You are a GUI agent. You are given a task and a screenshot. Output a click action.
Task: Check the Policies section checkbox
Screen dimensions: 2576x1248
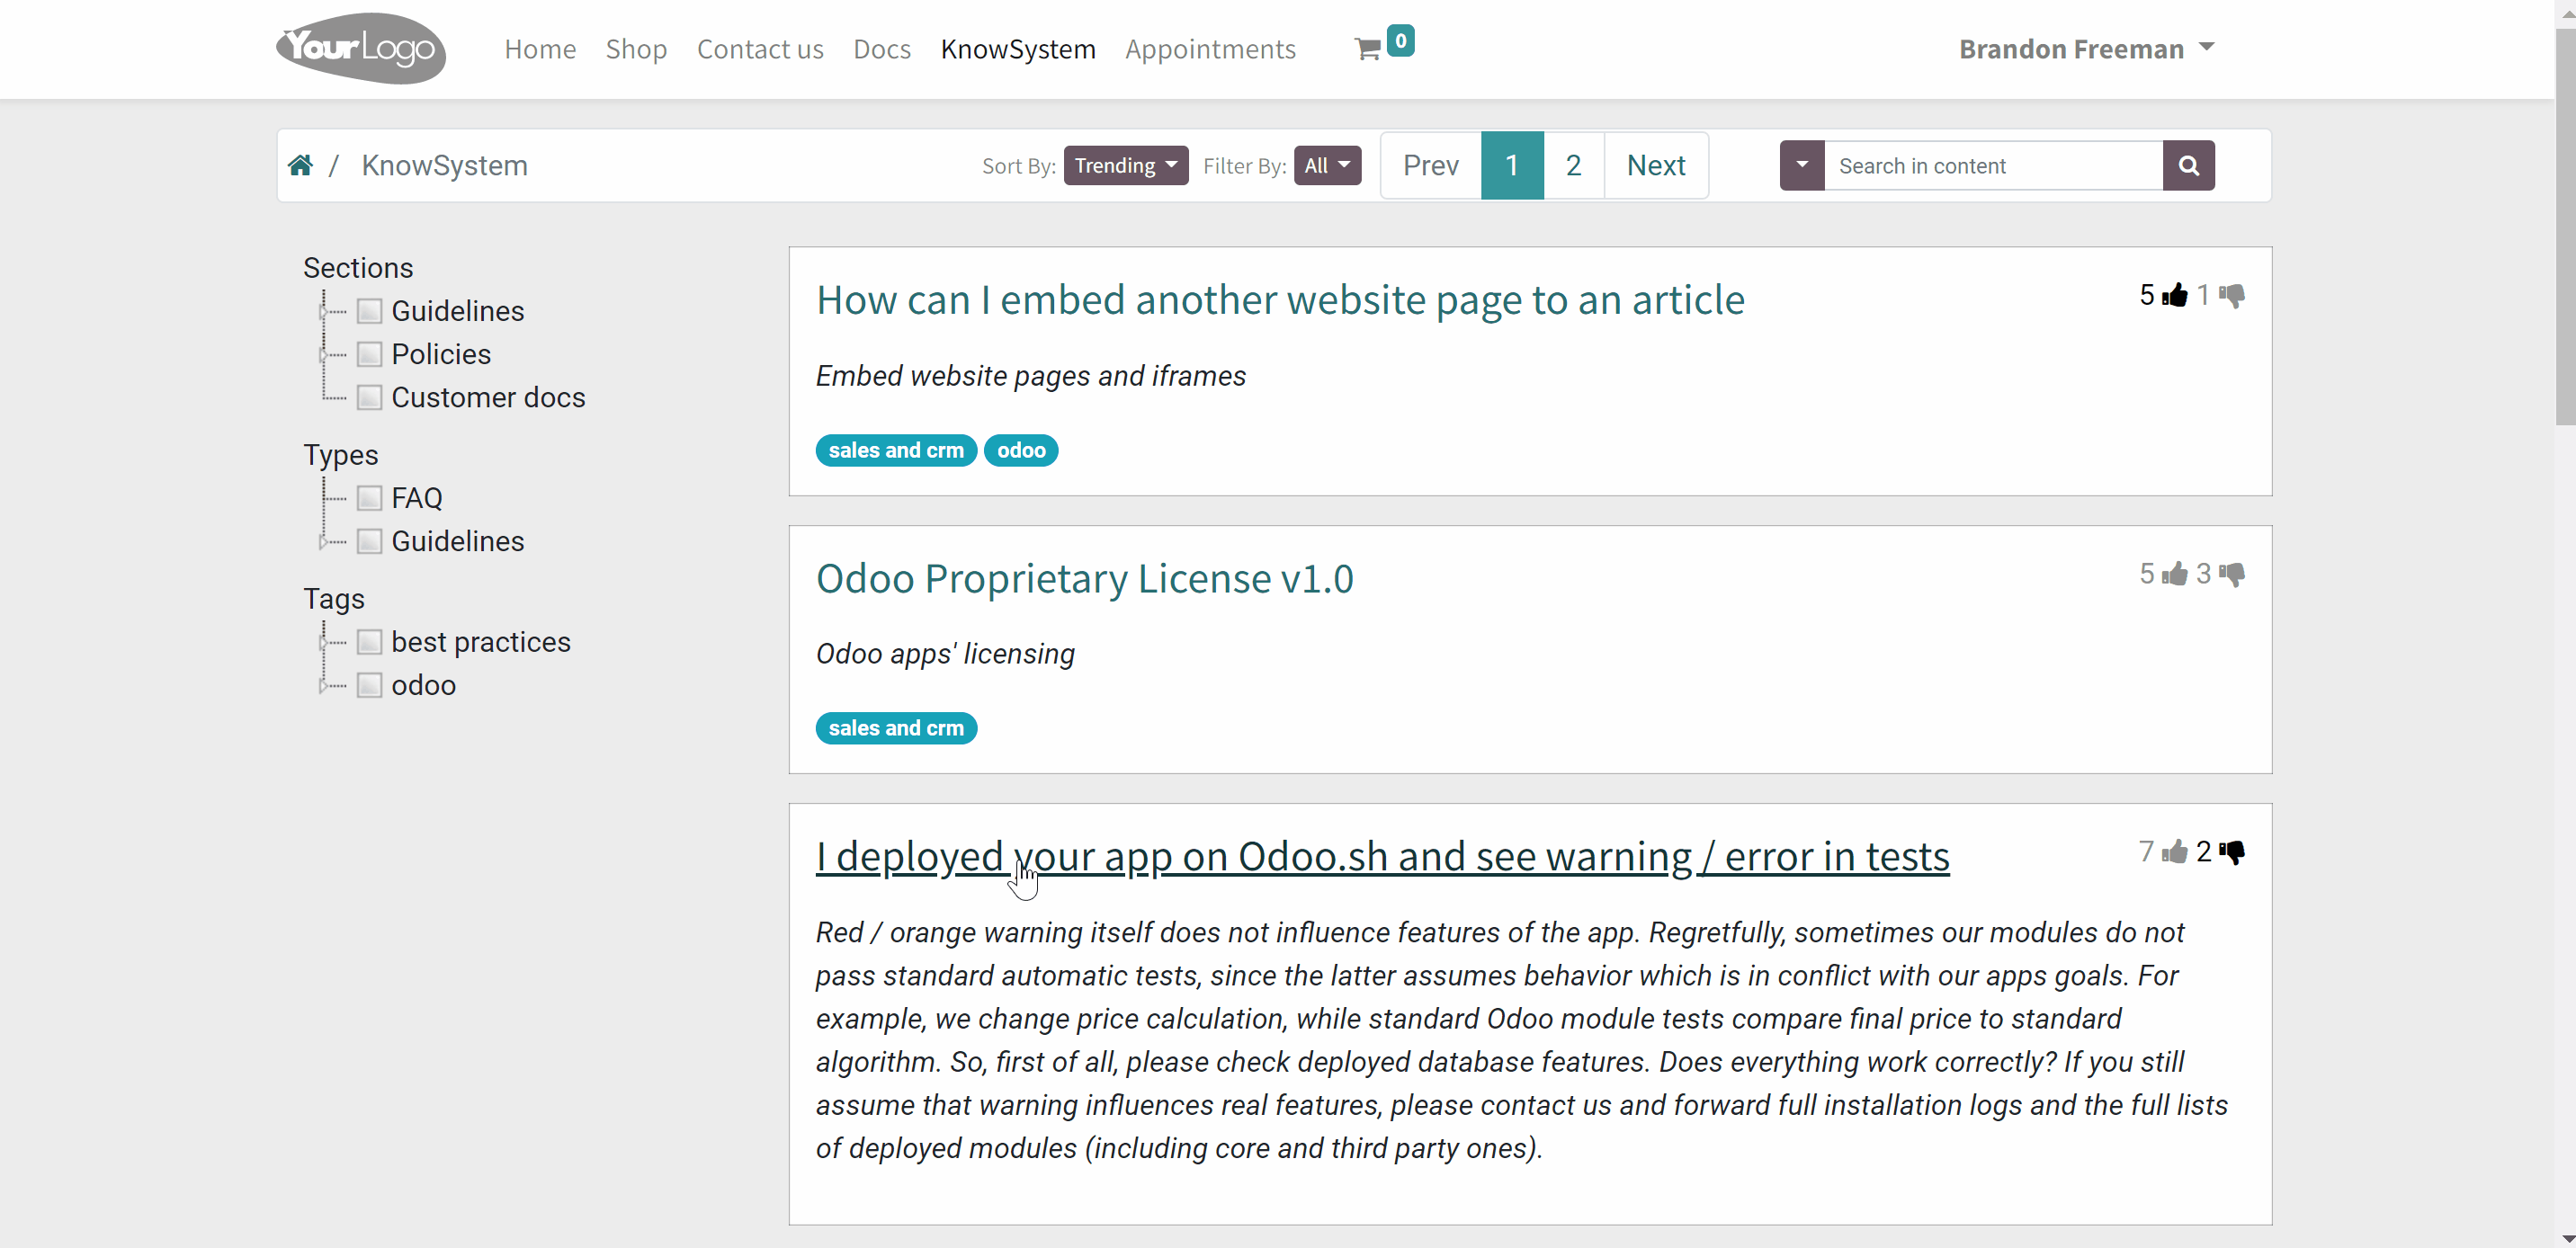pyautogui.click(x=369, y=354)
